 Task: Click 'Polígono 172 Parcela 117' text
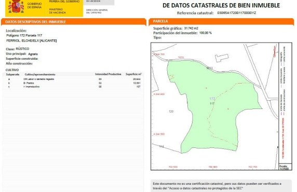24,35
